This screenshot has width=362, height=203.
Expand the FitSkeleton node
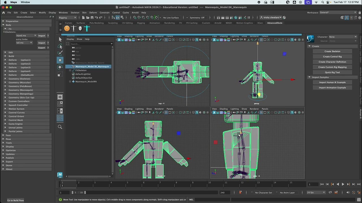pos(70,70)
